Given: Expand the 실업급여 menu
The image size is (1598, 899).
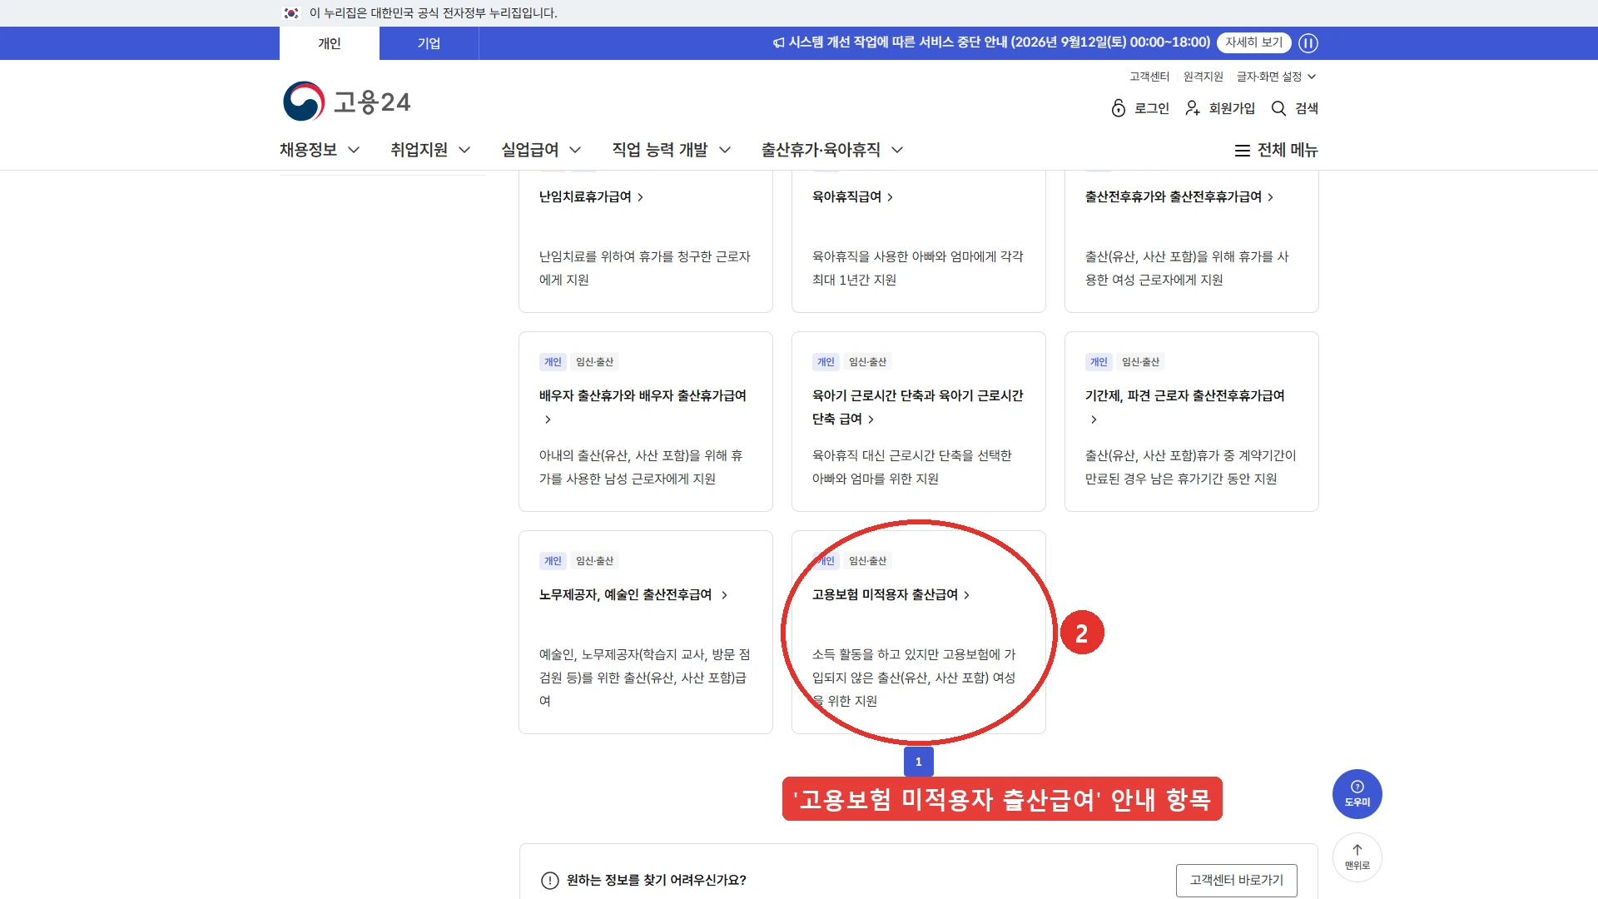Looking at the screenshot, I should click(541, 150).
